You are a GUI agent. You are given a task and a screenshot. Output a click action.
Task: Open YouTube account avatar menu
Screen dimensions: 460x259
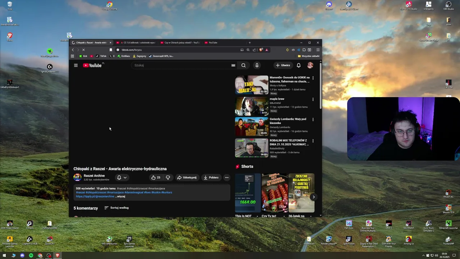coord(310,65)
